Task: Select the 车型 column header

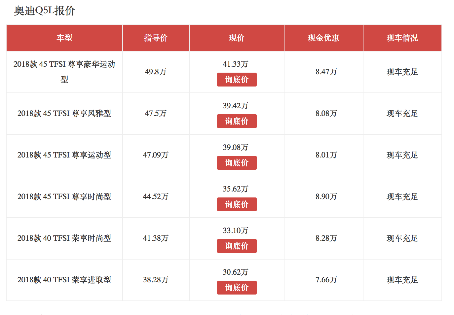Action: (x=64, y=38)
